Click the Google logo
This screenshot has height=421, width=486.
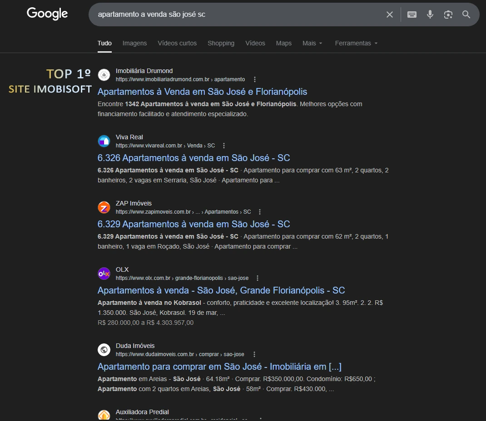point(47,14)
